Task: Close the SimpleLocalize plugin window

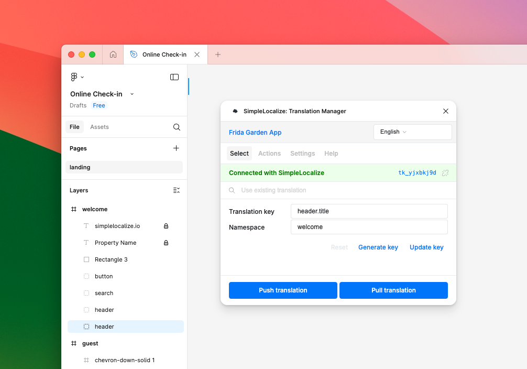Action: (x=446, y=111)
